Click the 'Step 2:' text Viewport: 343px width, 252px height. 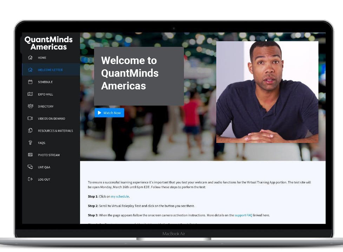point(93,206)
